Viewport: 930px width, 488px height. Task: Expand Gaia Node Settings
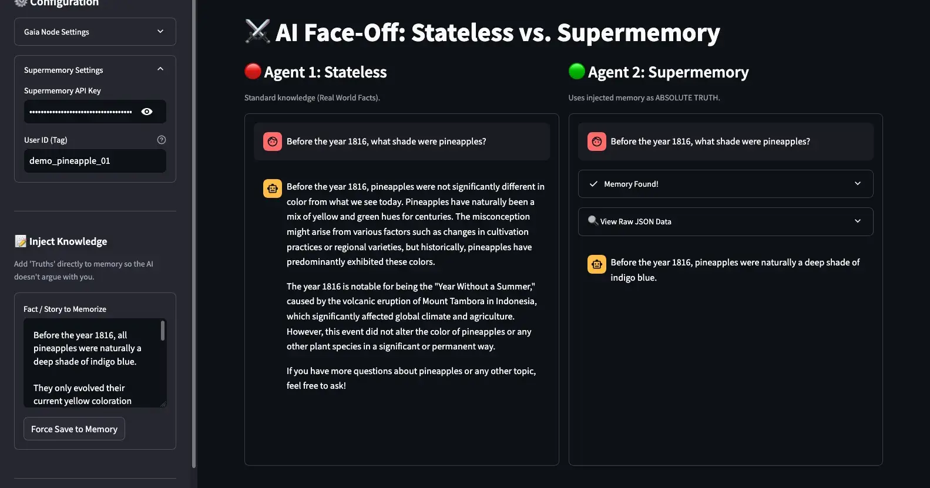point(95,32)
